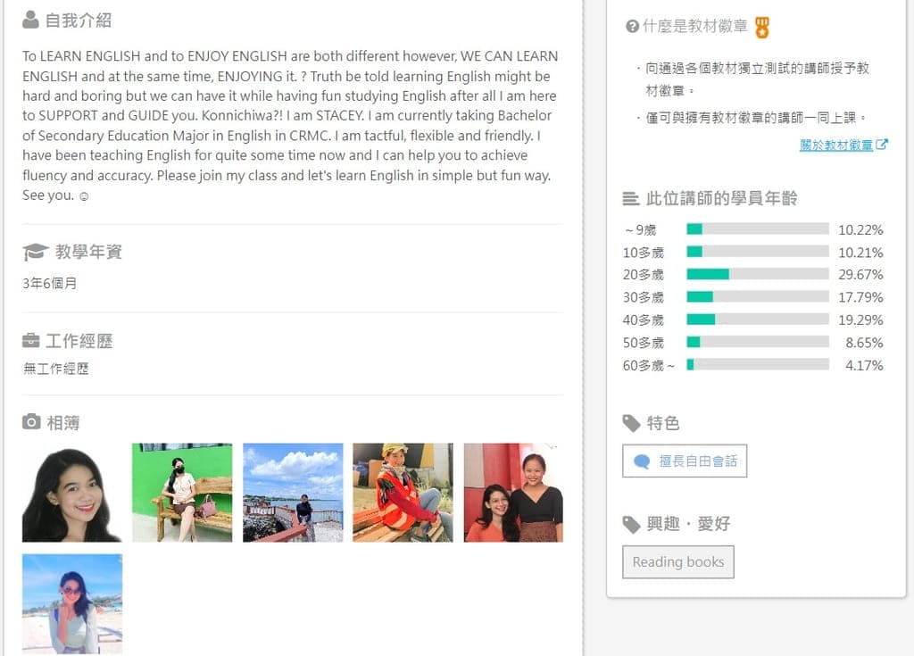Click the 擅長自由會話 feature tag
The height and width of the screenshot is (656, 914).
point(685,461)
